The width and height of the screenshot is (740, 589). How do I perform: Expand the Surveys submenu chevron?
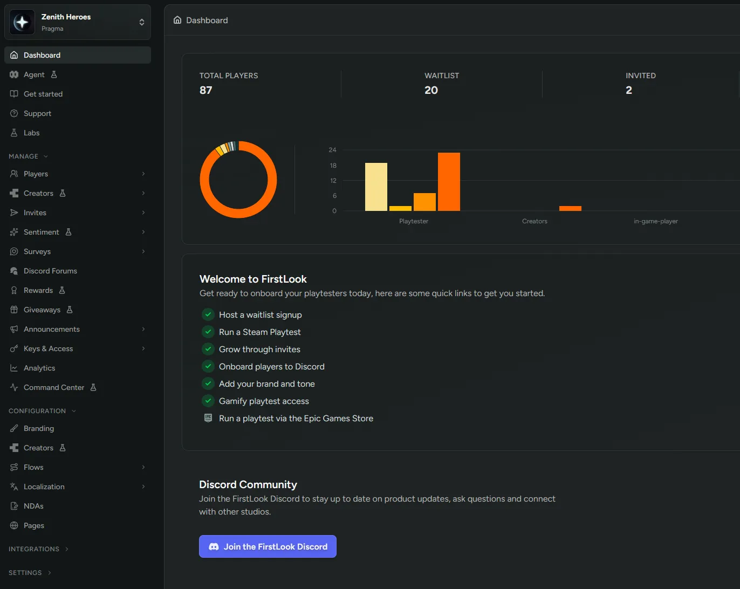click(x=143, y=251)
